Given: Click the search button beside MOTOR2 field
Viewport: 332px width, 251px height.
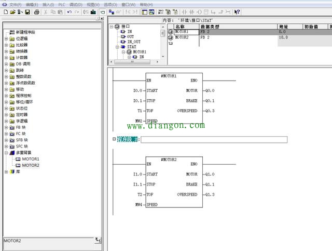Looking at the screenshot, I should [x=98, y=240].
